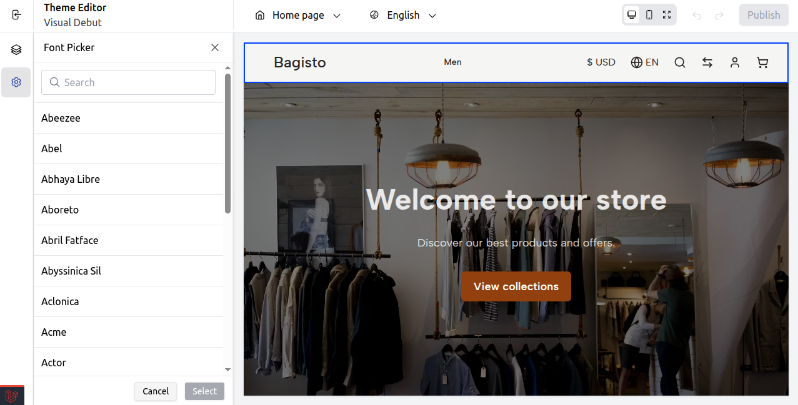Screen dimensions: 798x405
Task: Click the exit editor icon
Action: point(16,15)
